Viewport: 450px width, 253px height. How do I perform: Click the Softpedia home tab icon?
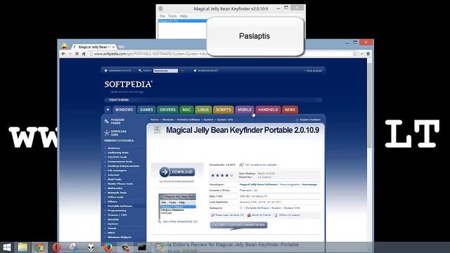click(108, 110)
